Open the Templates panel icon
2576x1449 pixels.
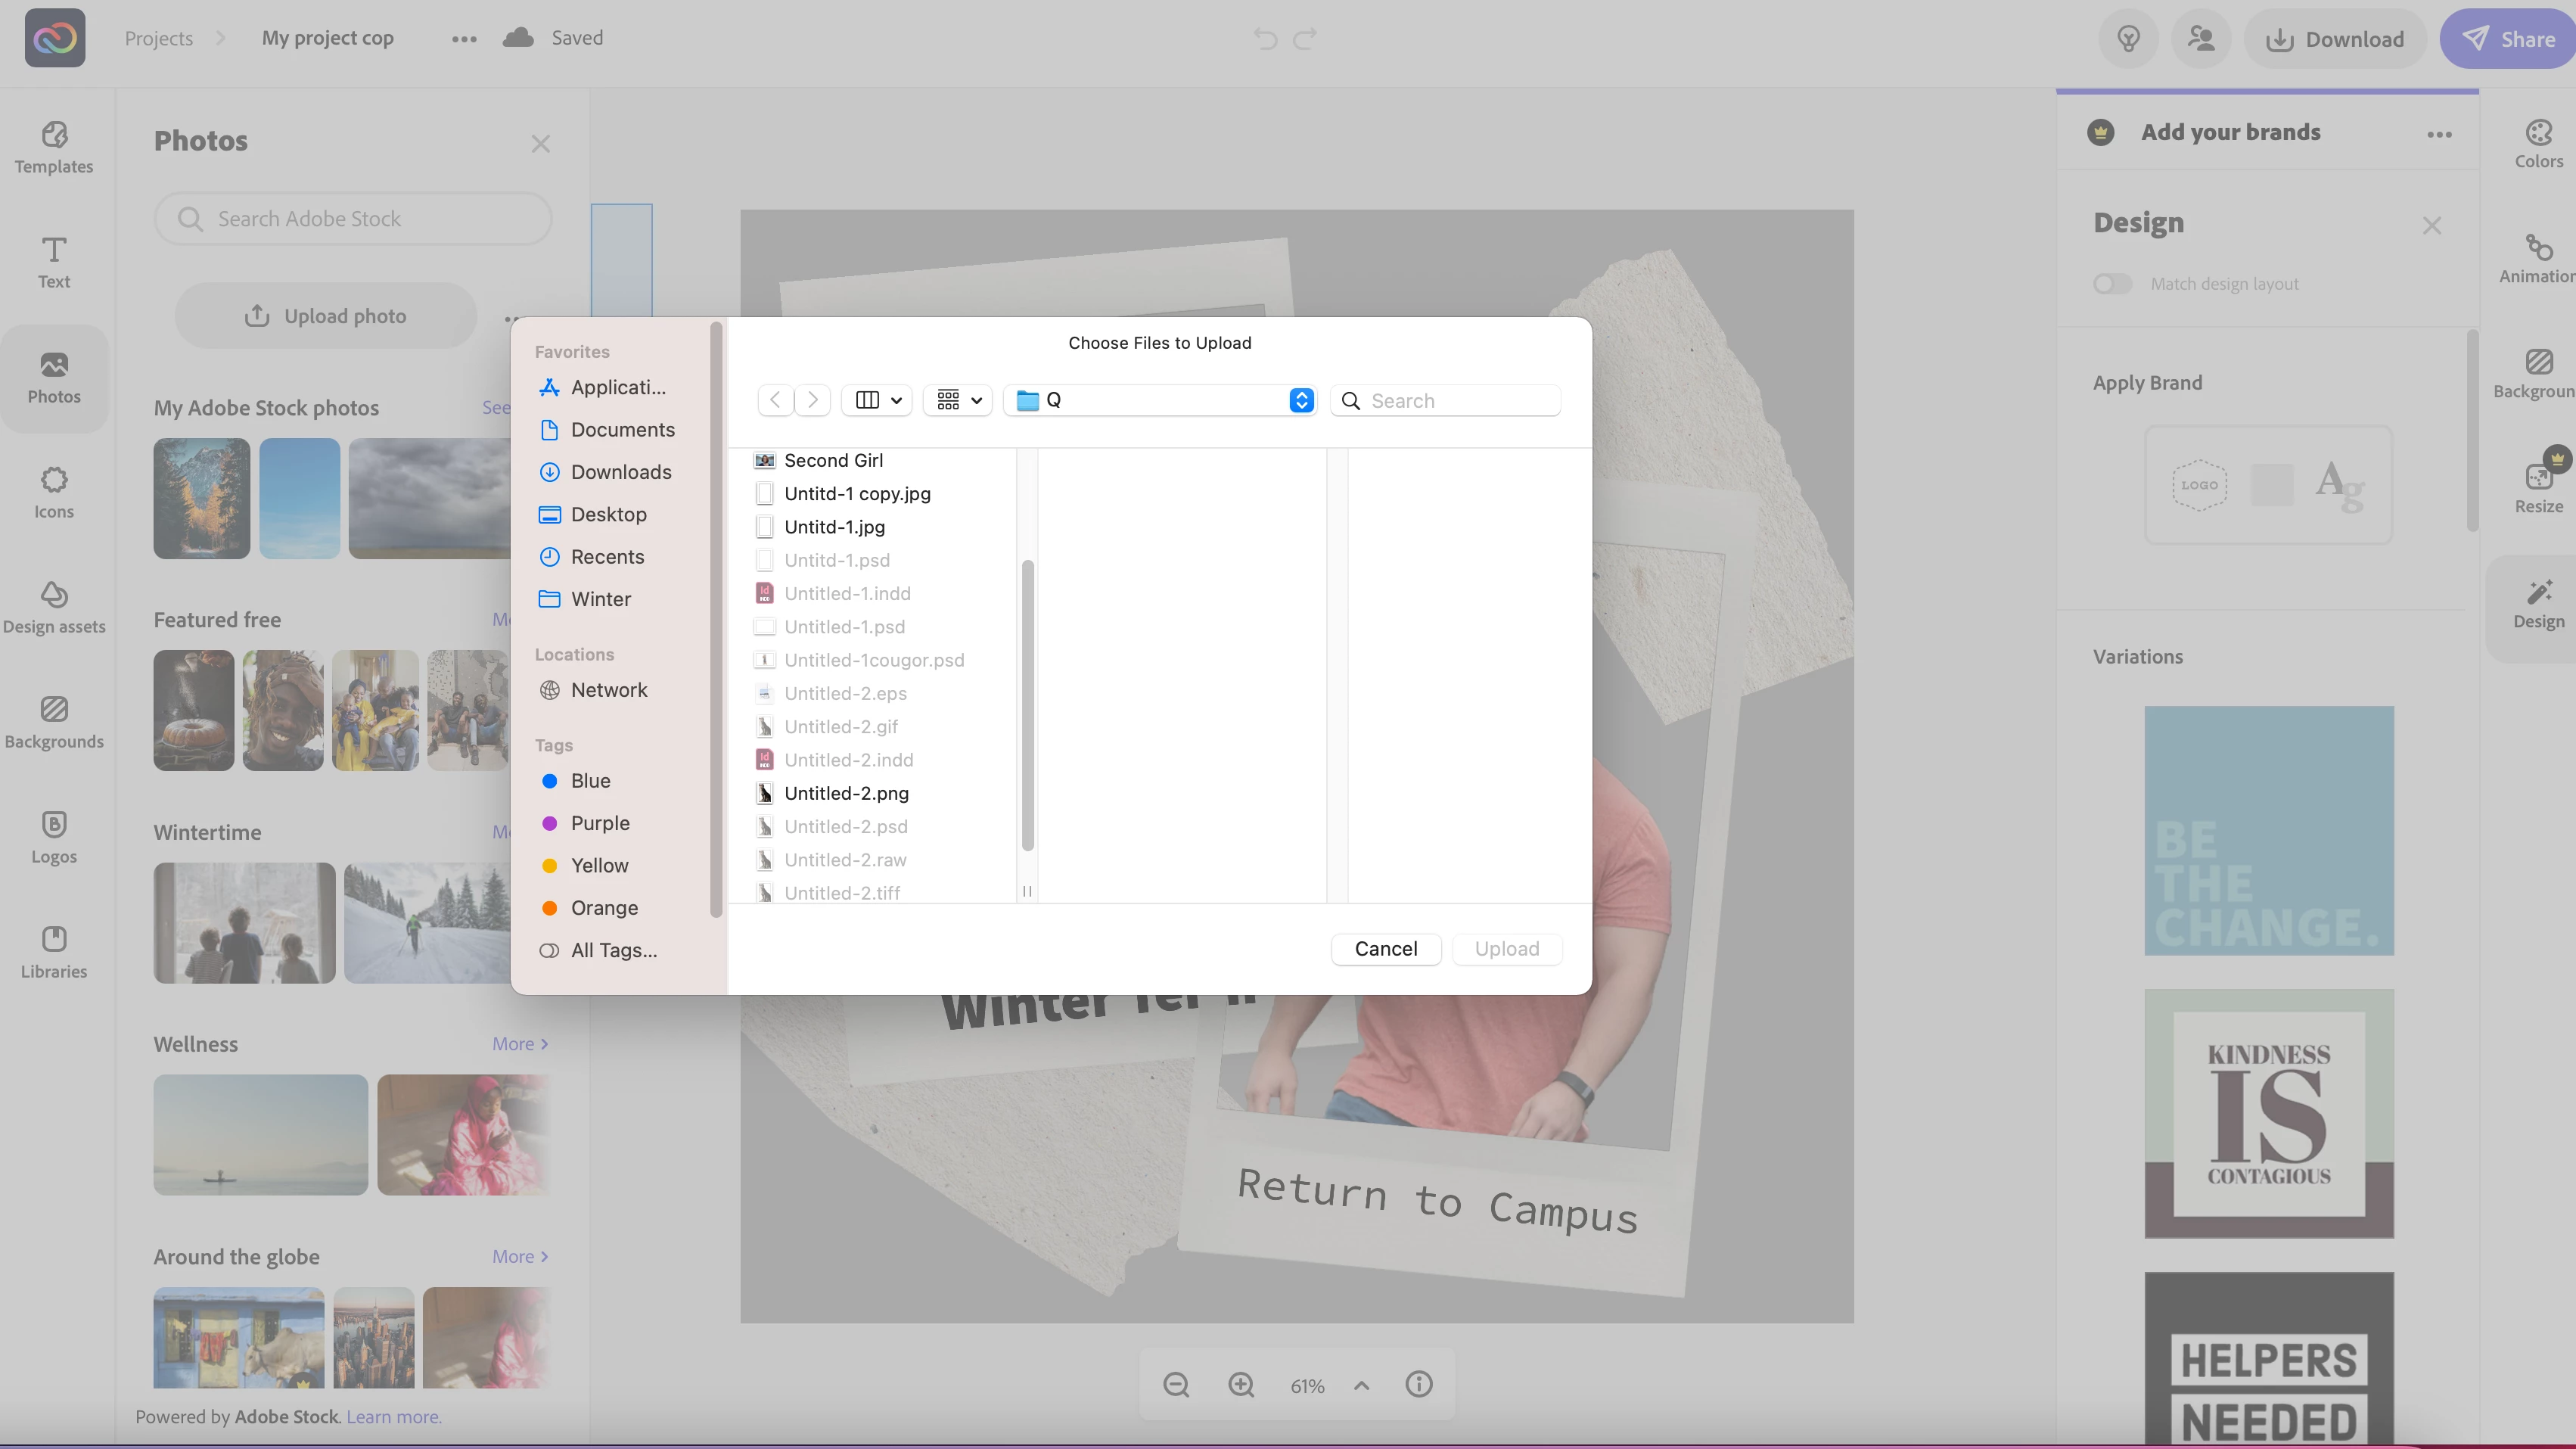point(54,147)
